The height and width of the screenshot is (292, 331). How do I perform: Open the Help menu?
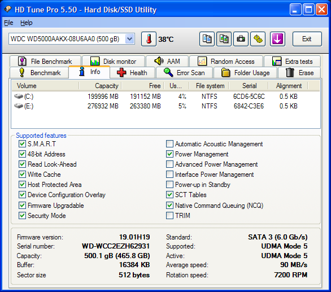click(x=27, y=23)
